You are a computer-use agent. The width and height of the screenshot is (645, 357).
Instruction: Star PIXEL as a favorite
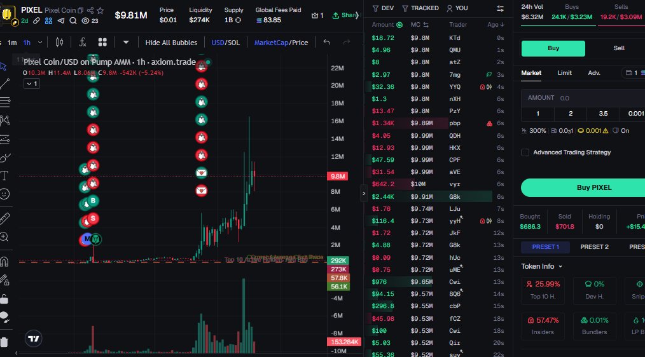[101, 10]
